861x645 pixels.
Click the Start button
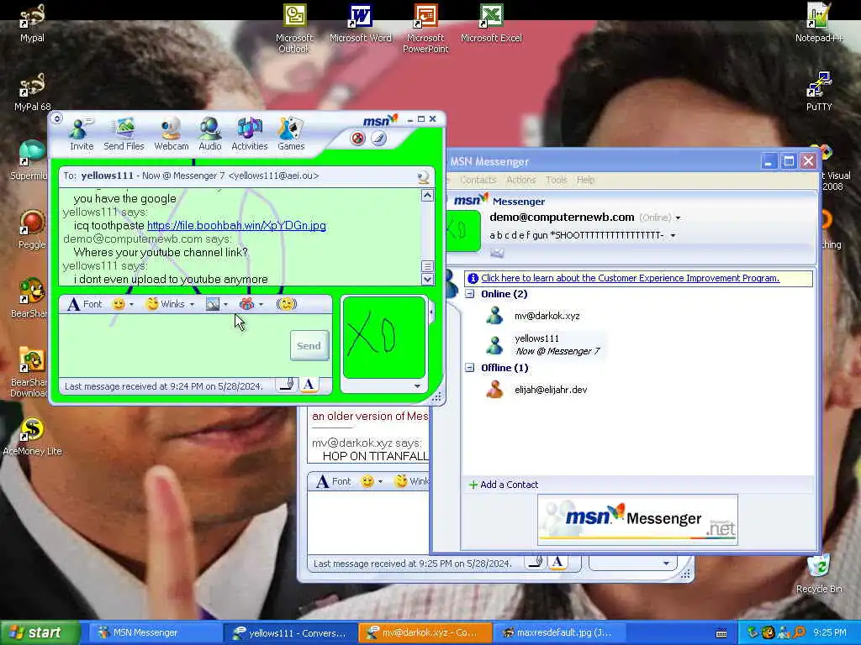(40, 632)
